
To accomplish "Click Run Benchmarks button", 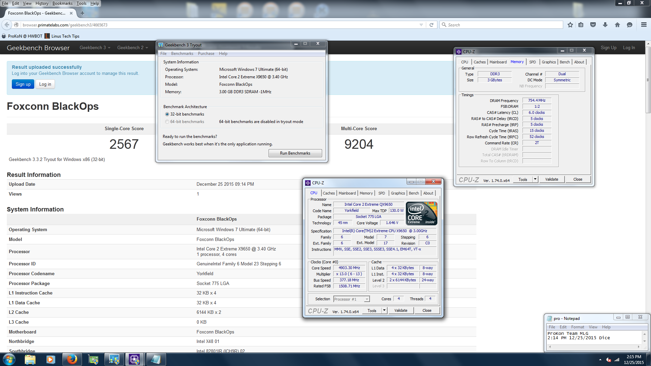I will 295,153.
